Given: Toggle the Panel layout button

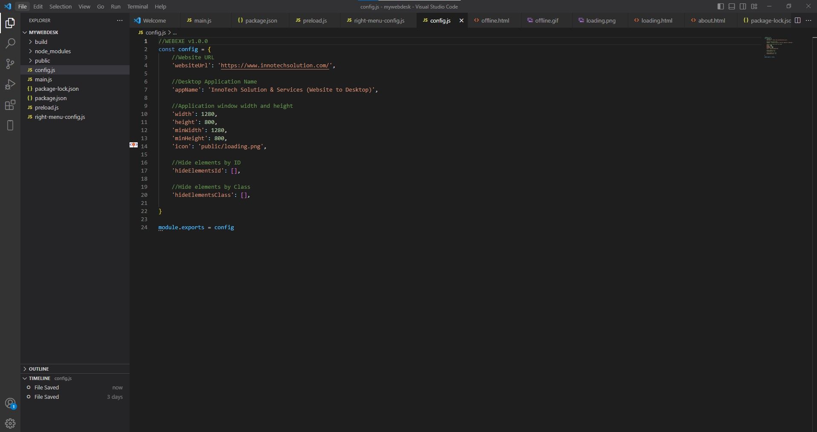Looking at the screenshot, I should [x=732, y=6].
